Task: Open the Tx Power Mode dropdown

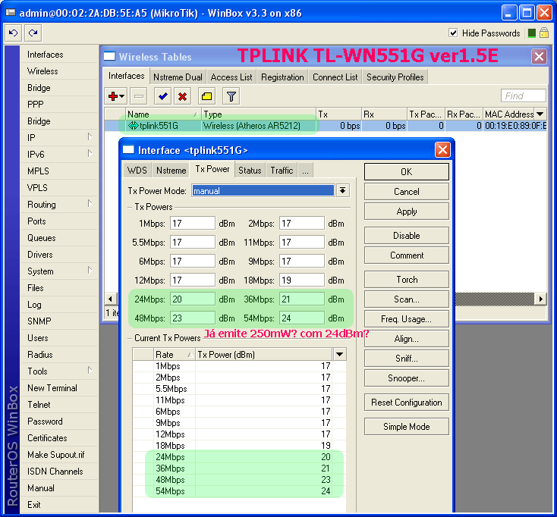Action: point(342,190)
